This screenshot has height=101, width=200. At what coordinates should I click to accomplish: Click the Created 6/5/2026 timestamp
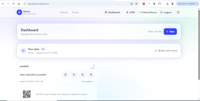click(31, 81)
